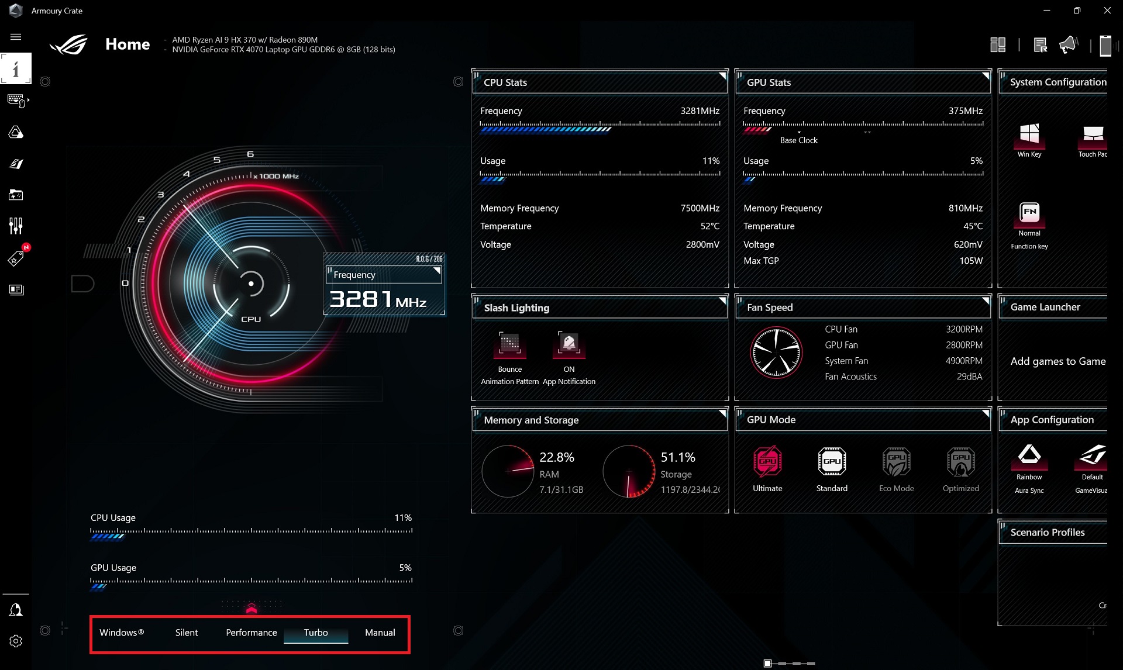Expand the Memory and Storage corner arrow

[722, 413]
